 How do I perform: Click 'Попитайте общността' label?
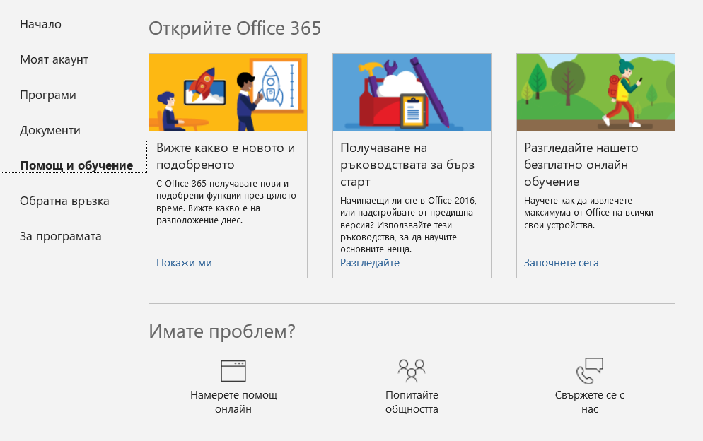pos(412,402)
